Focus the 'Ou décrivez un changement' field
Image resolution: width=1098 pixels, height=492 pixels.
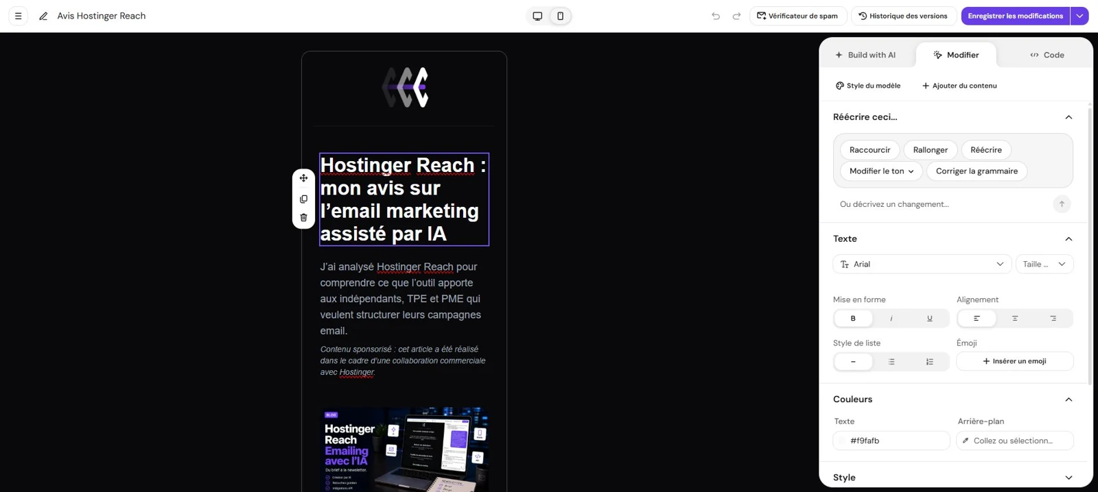[x=942, y=204]
